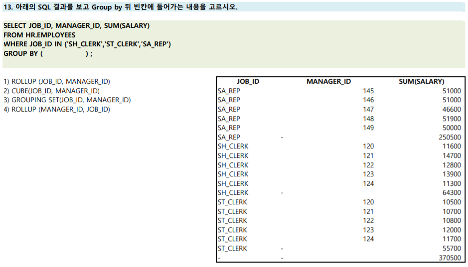This screenshot has width=468, height=267.
Task: Click SA_REP in the 250500 subtotal row
Action: pyautogui.click(x=229, y=137)
